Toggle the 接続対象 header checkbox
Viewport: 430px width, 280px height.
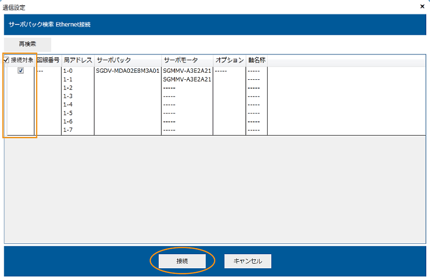6,61
